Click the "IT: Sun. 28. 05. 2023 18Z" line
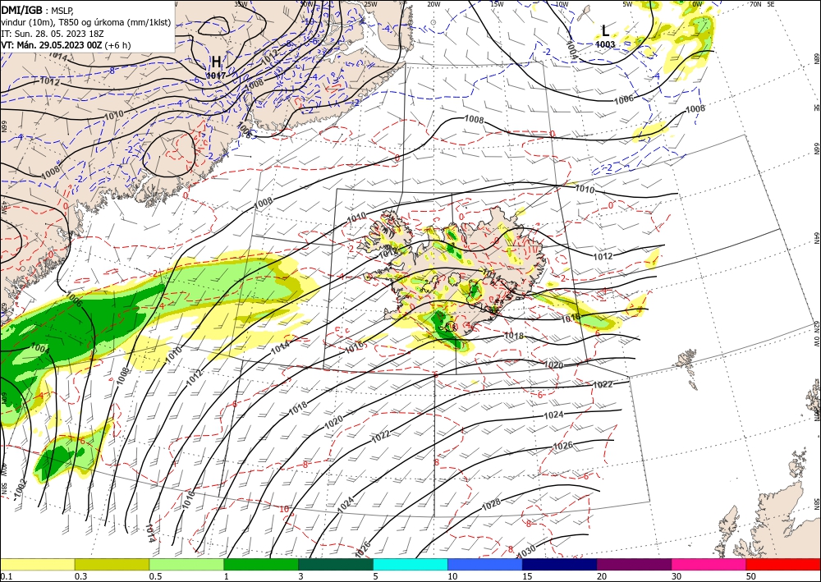This screenshot has width=821, height=582. (x=53, y=34)
